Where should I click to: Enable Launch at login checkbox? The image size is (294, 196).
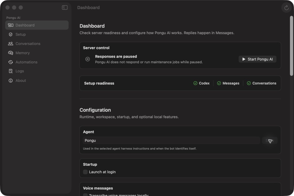(x=85, y=172)
